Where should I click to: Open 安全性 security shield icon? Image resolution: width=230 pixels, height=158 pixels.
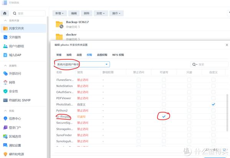coord(5,91)
